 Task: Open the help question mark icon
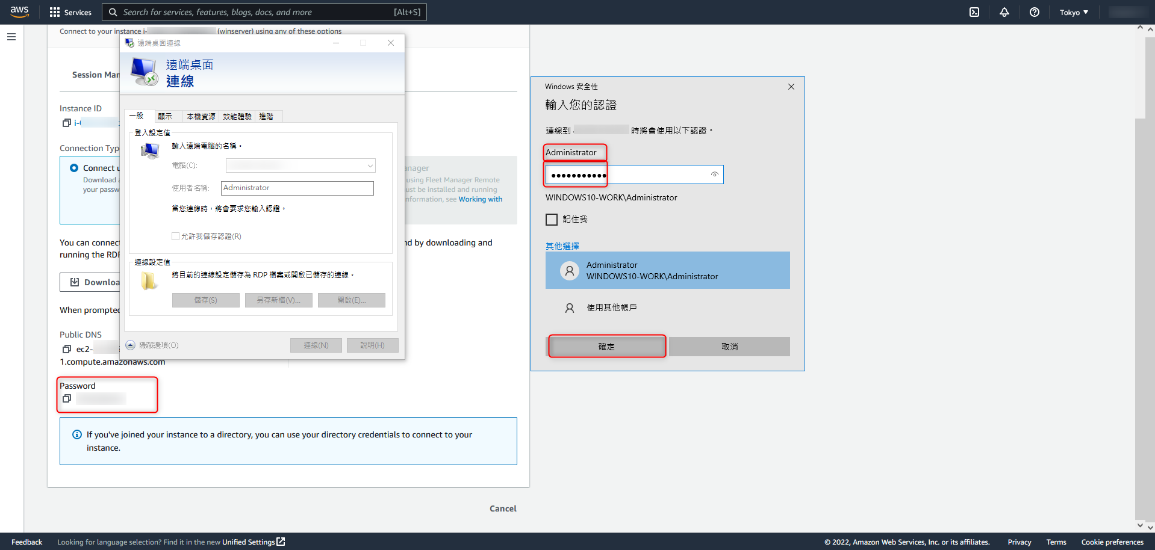[x=1035, y=12]
